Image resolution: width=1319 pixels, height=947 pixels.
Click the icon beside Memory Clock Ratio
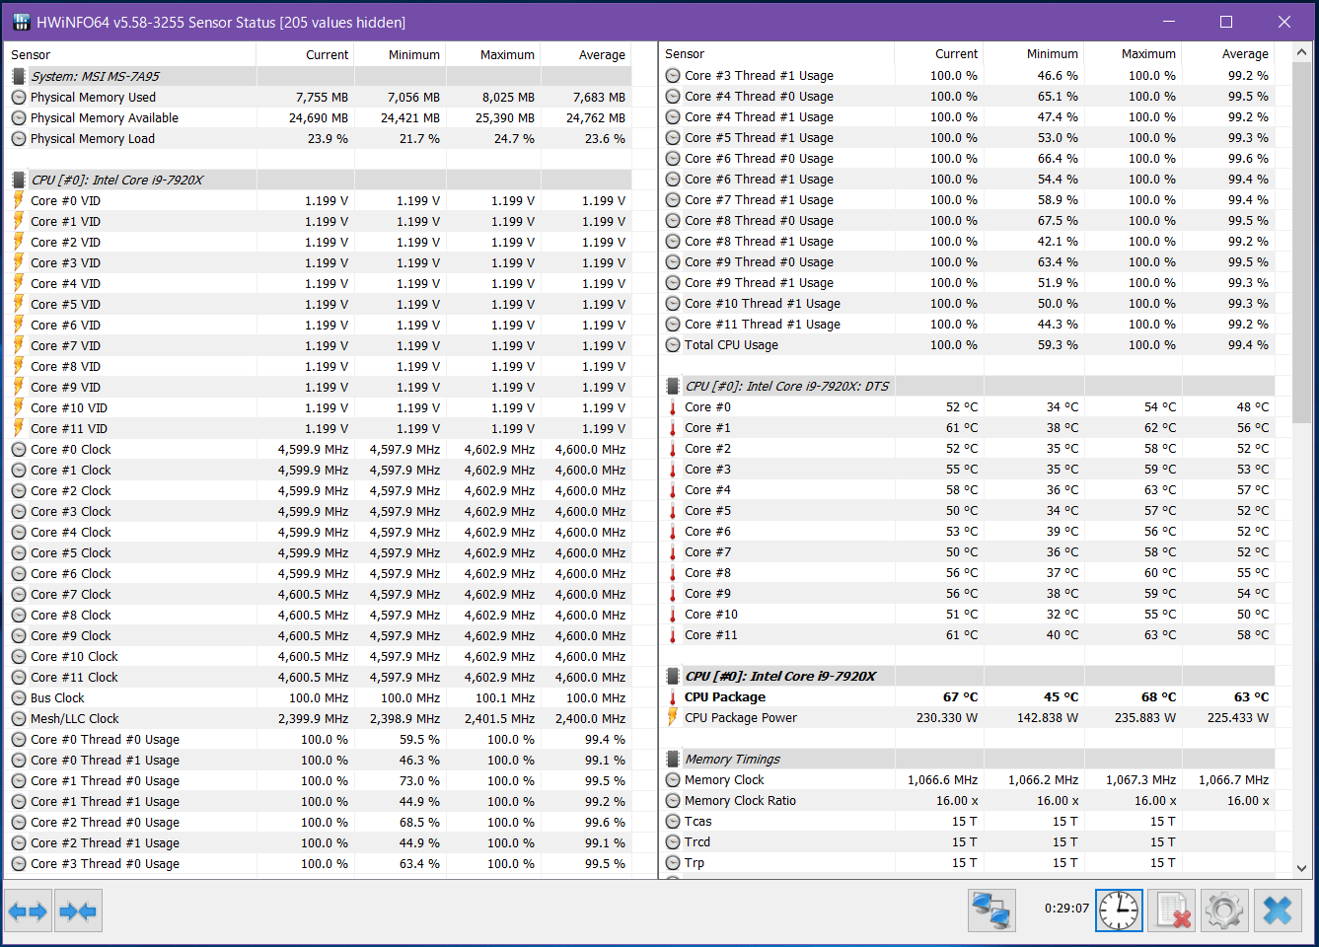673,800
